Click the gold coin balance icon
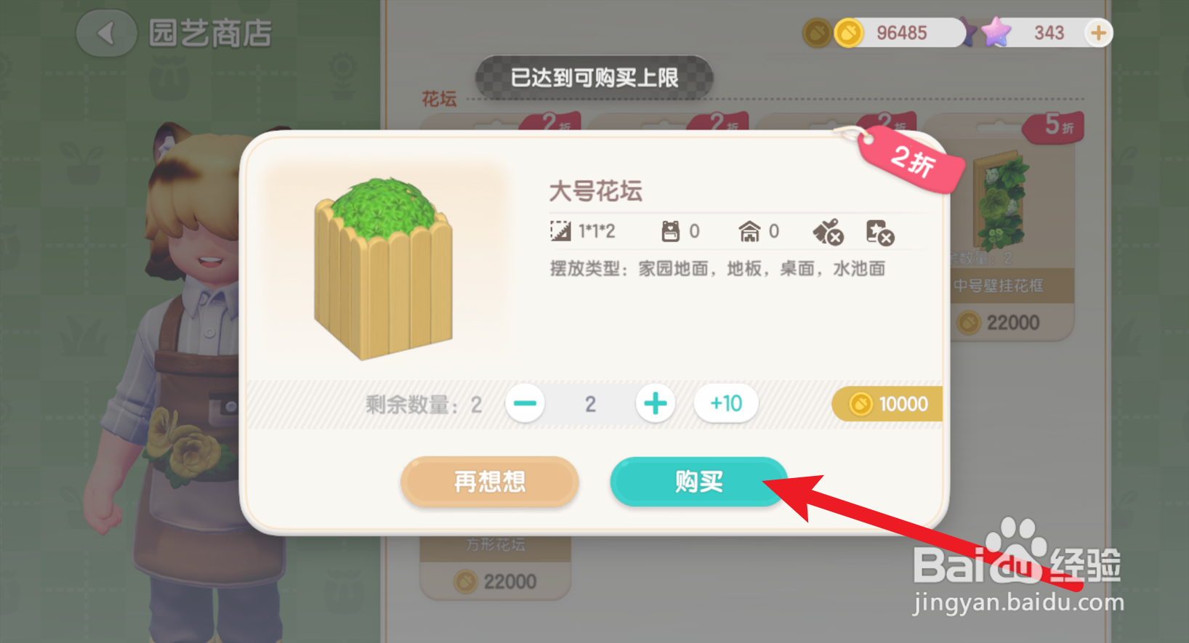The width and height of the screenshot is (1189, 643). click(x=848, y=33)
